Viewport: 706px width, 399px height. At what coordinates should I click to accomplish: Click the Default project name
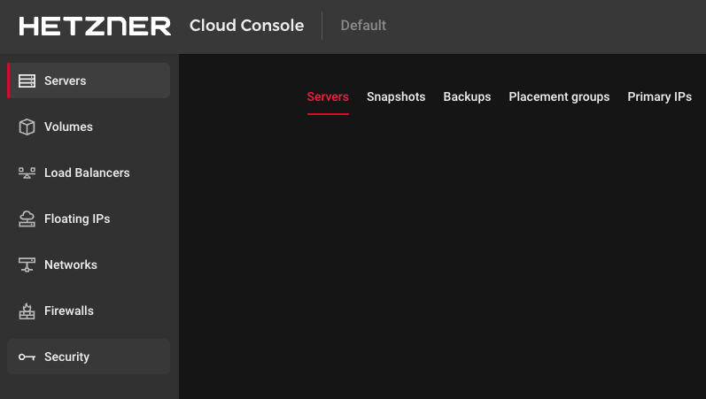tap(363, 25)
